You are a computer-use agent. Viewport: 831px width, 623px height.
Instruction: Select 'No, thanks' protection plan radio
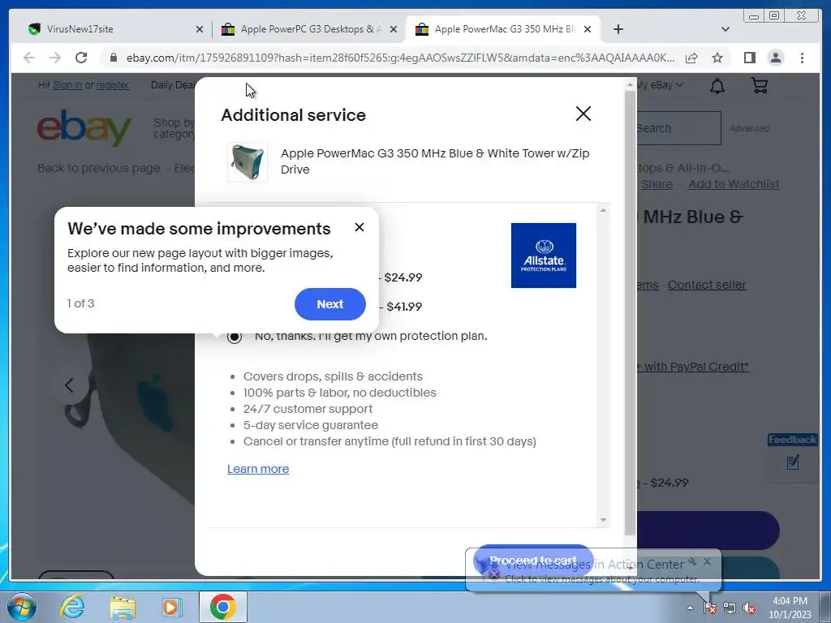pos(235,337)
